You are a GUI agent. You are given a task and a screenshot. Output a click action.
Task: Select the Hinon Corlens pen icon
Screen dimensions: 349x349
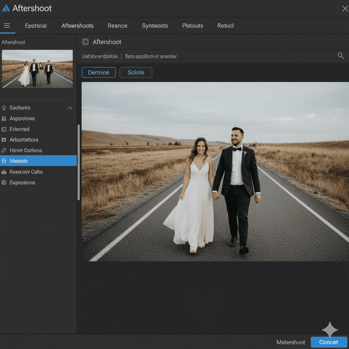(4, 150)
